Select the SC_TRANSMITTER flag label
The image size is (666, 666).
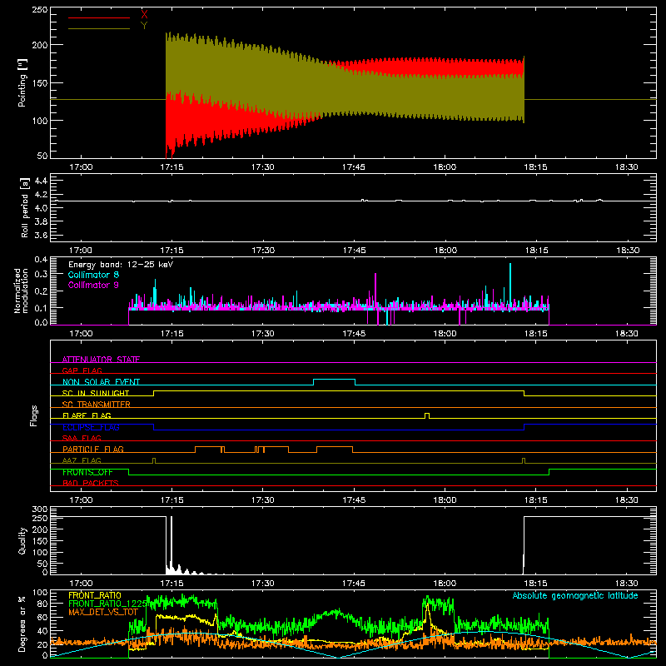97,404
